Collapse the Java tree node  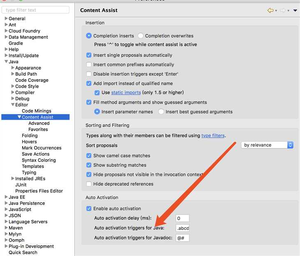click(x=6, y=62)
